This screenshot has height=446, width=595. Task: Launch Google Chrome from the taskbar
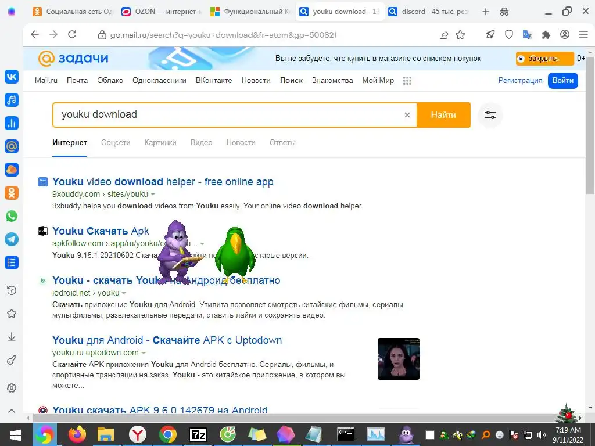[168, 434]
